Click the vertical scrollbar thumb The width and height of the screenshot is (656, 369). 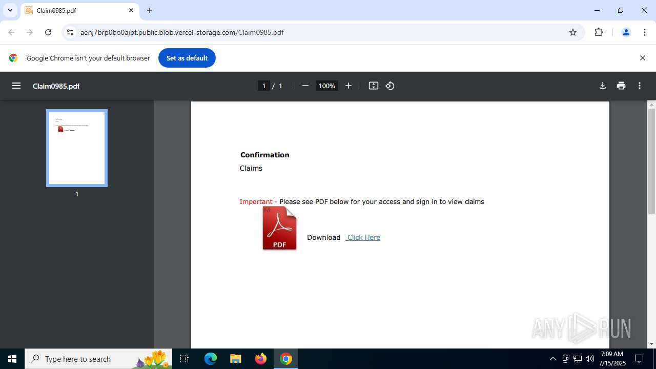651,161
